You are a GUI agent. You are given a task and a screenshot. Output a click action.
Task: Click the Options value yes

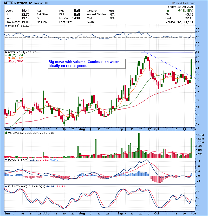click(112, 11)
